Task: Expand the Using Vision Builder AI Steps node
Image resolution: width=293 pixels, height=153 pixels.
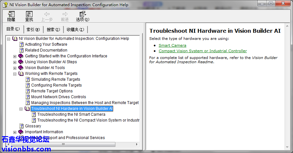Action: coord(15,62)
